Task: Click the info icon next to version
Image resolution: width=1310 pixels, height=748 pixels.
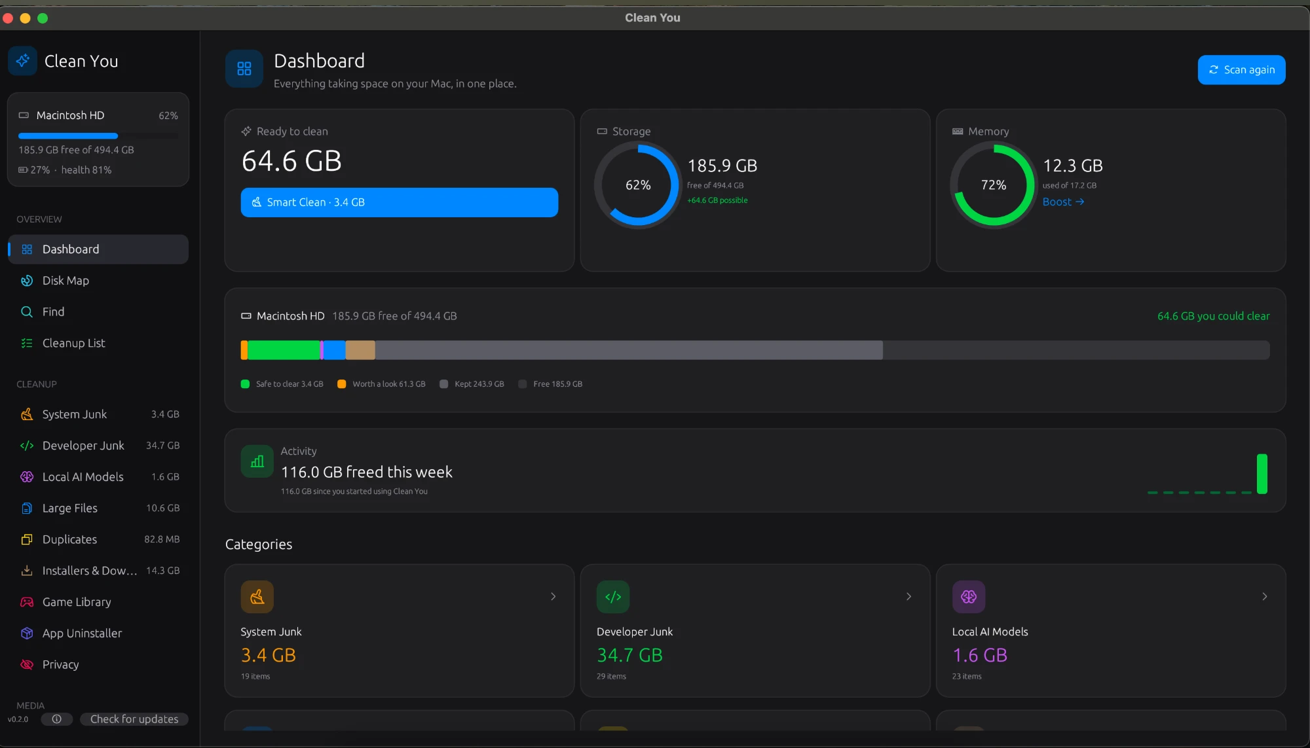Action: (x=57, y=719)
